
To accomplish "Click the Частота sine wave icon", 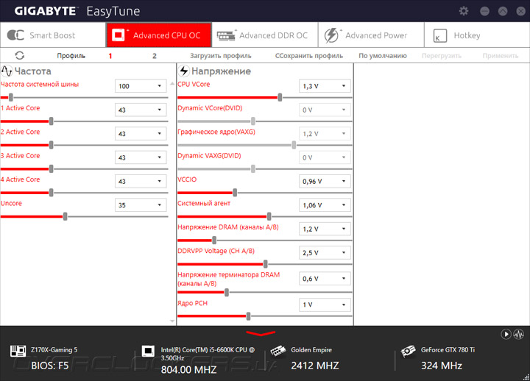I will coord(7,71).
